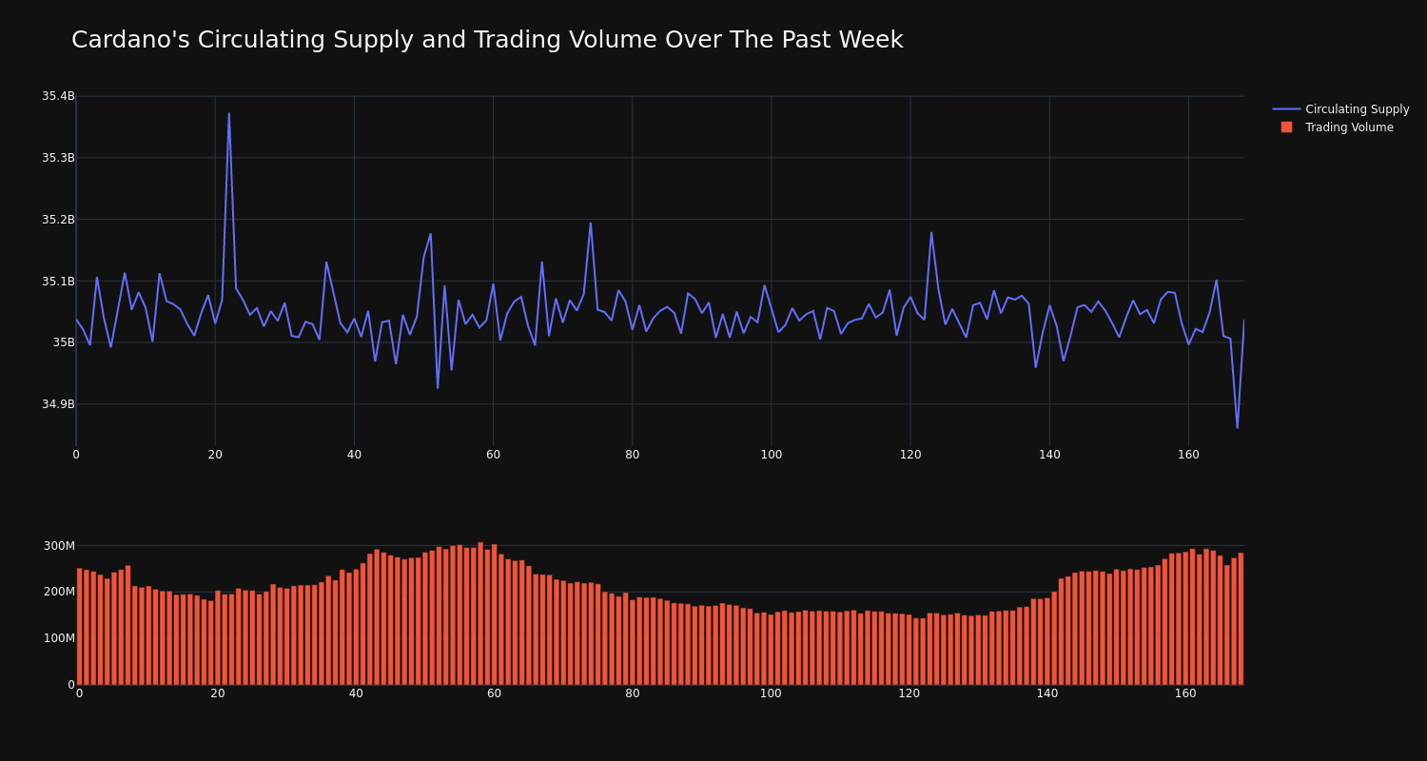Click the tallest trading volume bar above 300M
The image size is (1427, 761).
(x=480, y=614)
